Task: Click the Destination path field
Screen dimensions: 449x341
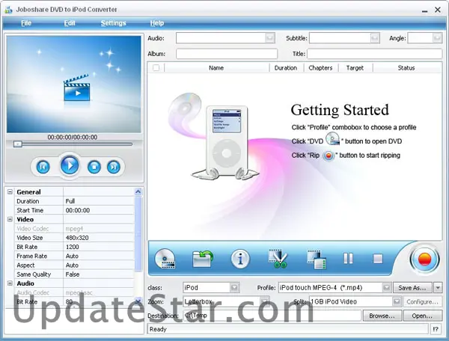Action: 272,316
